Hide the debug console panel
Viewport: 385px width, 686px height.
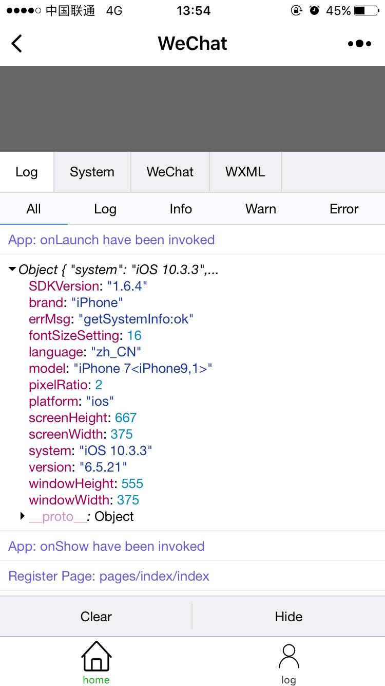[288, 617]
